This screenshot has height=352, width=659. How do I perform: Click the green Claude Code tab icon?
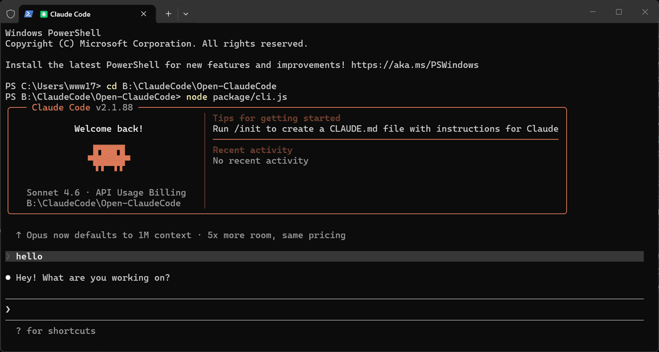[x=43, y=14]
